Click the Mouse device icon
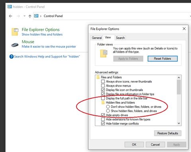Image resolution: width=191 pixels, height=152 pixels. click(15, 45)
